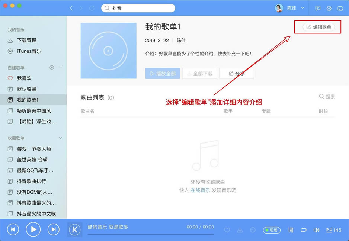Click the 在线音乐 link
This screenshot has width=349, height=241.
[201, 189]
